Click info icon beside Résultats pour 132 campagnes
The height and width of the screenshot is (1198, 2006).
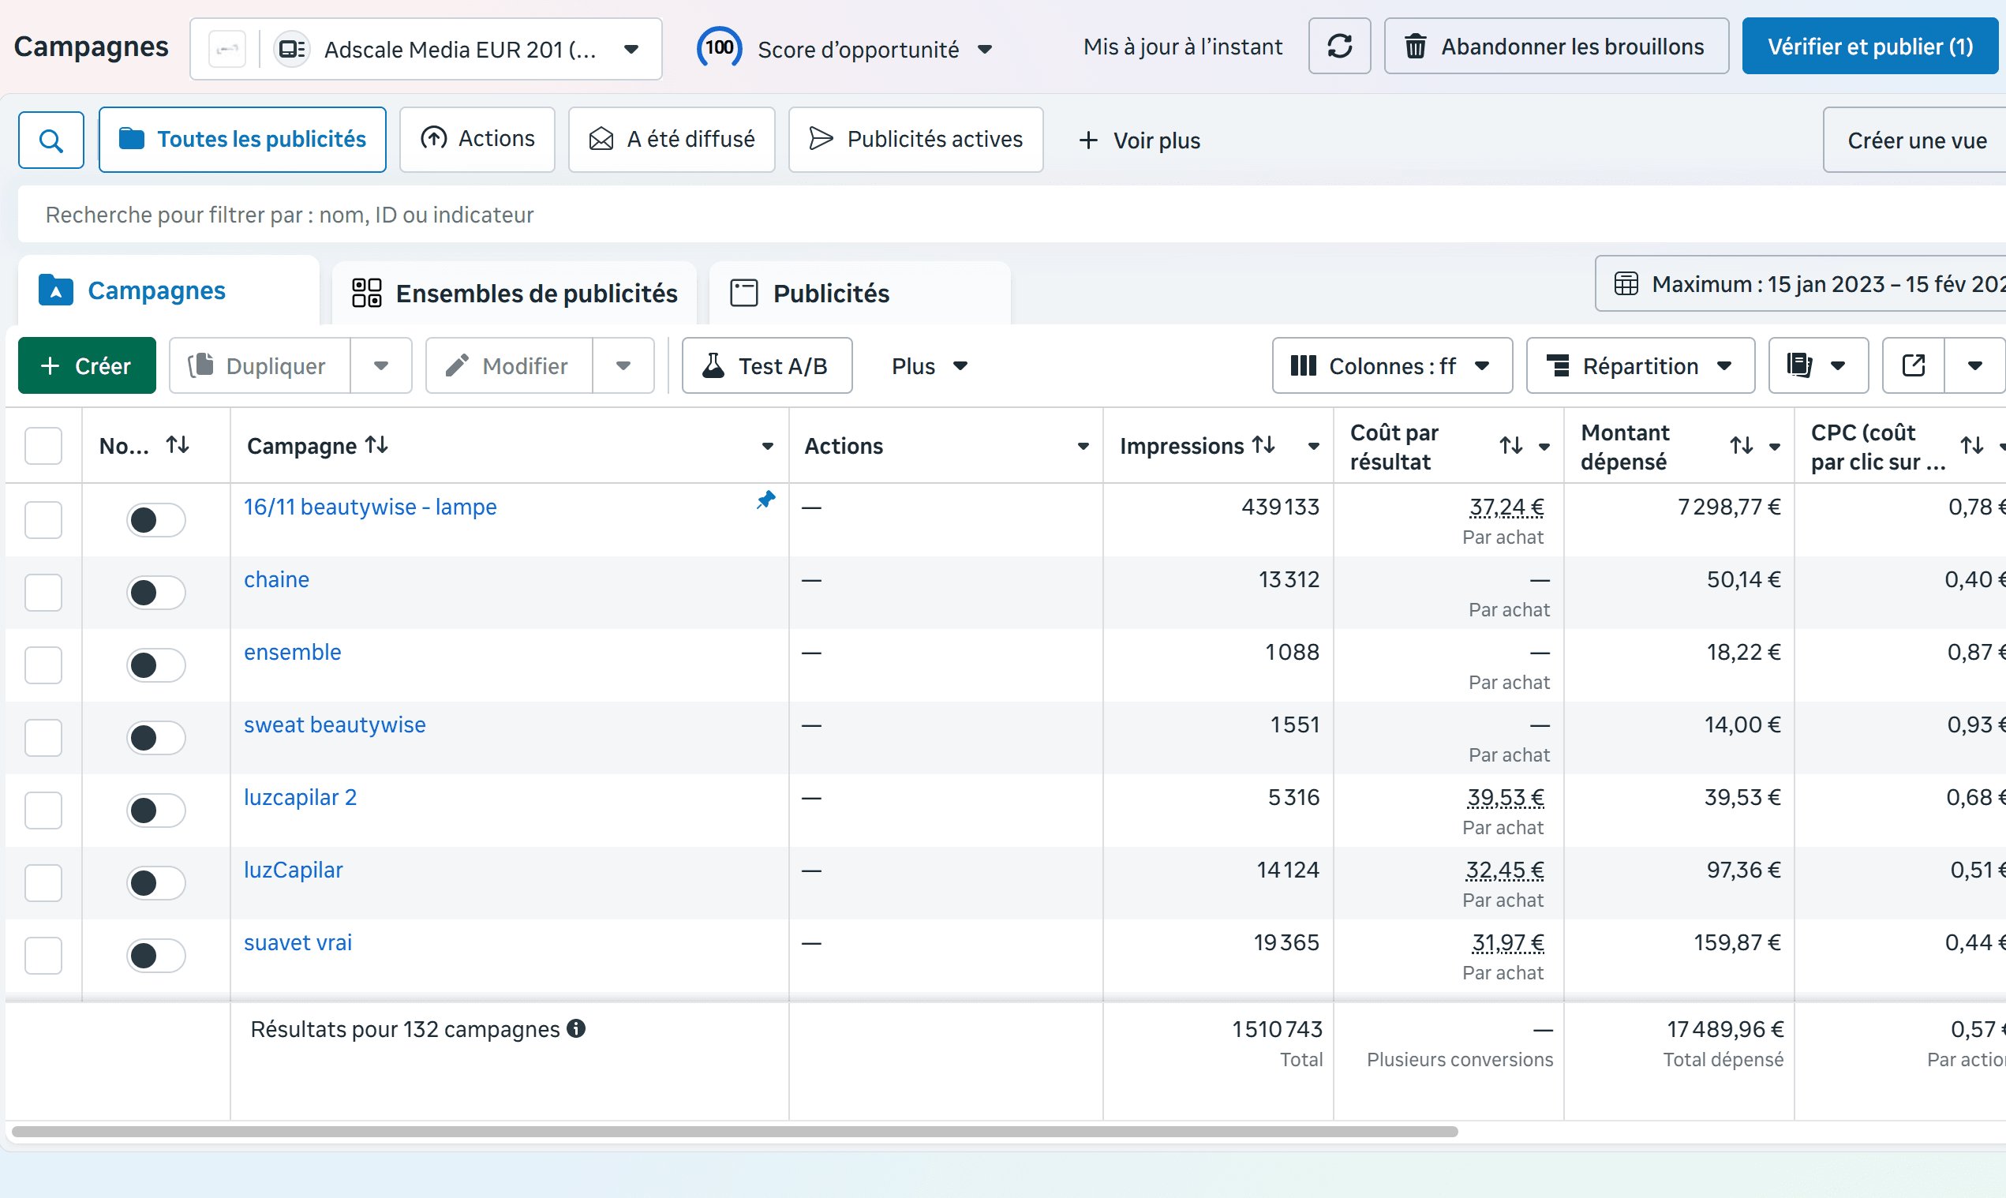tap(575, 1028)
